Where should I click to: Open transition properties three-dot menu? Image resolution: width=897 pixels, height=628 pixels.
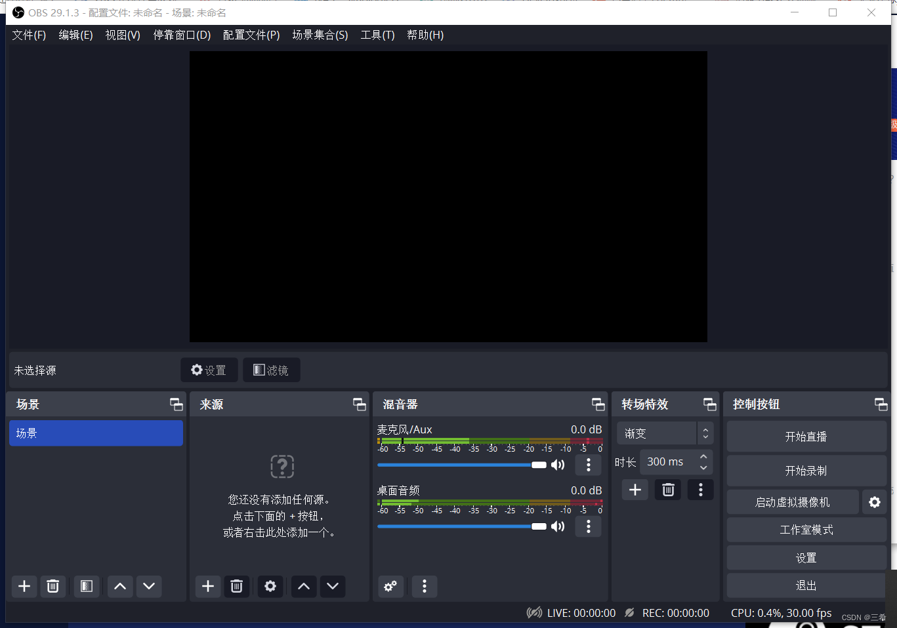(x=701, y=490)
